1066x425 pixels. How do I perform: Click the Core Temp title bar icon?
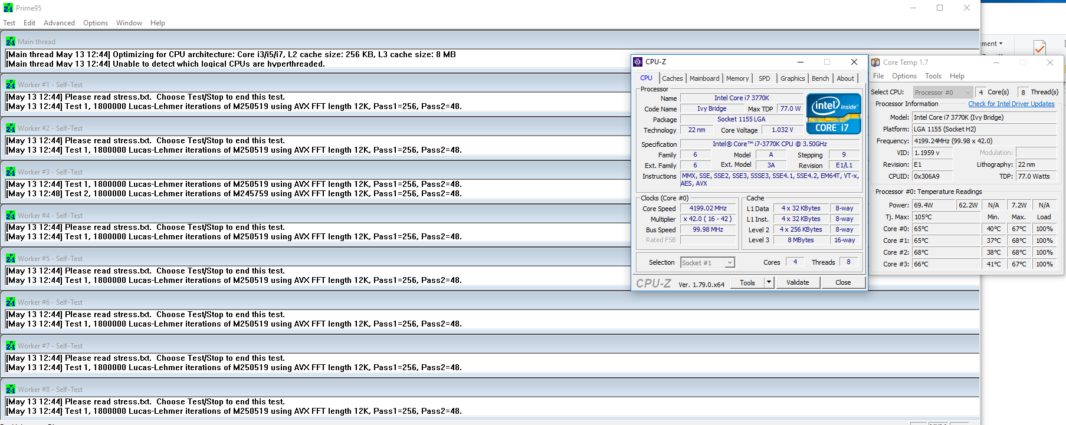pyautogui.click(x=875, y=62)
